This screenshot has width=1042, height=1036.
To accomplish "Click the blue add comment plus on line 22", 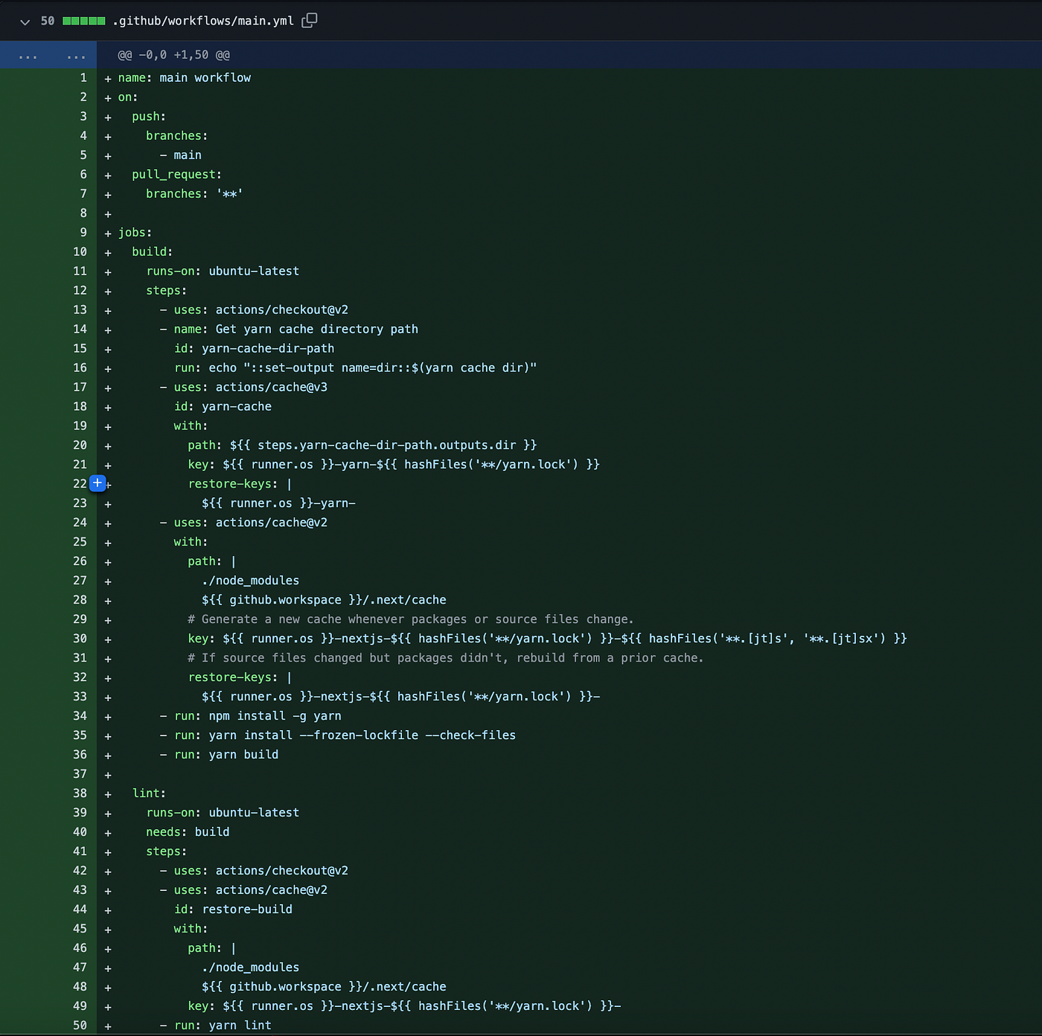I will coord(97,484).
